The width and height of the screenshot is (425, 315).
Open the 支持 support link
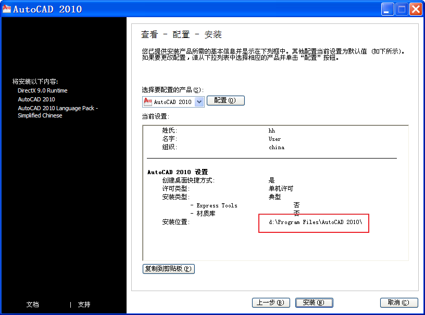coord(84,305)
